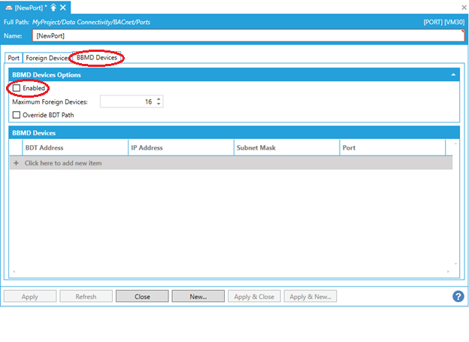
Task: Click the plus icon to add row
Action: [x=16, y=163]
